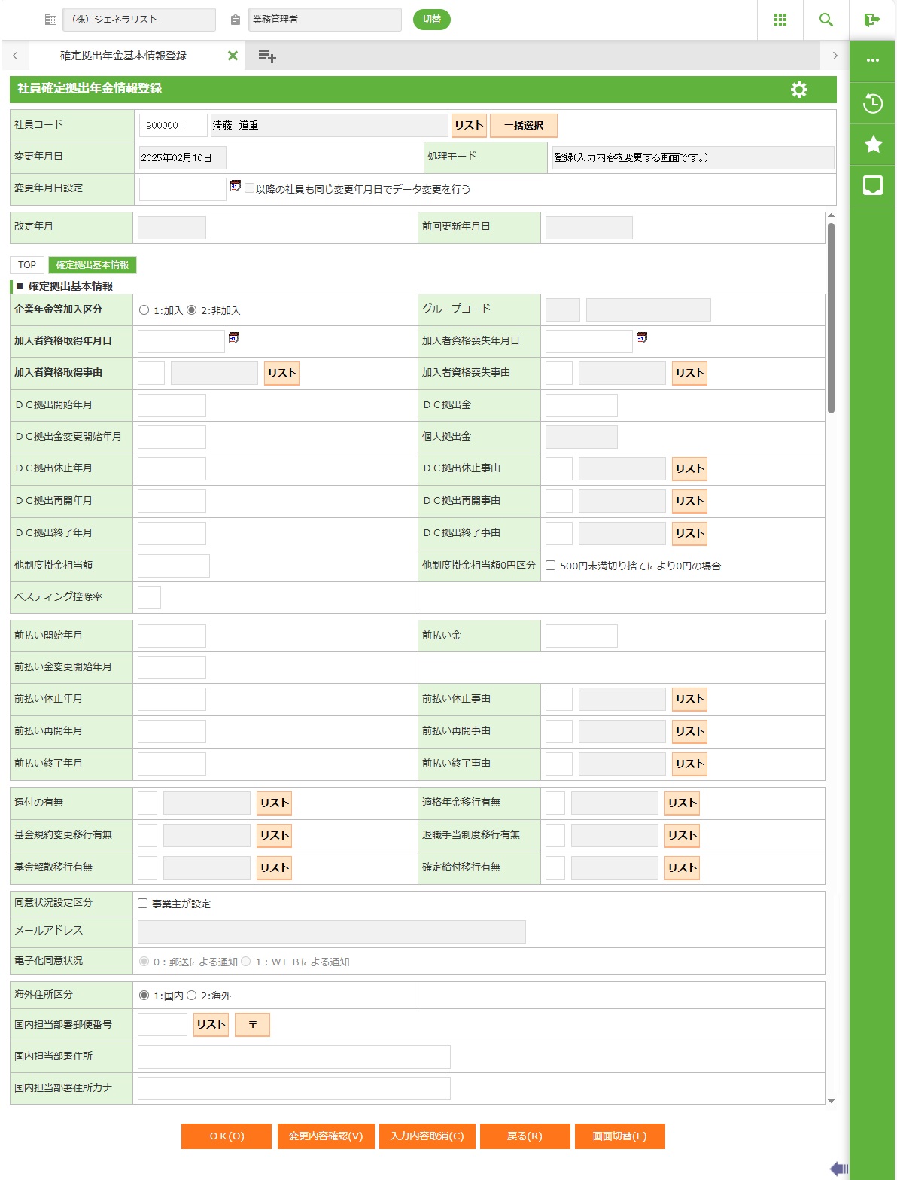Image resolution: width=897 pixels, height=1180 pixels.
Task: Open リスト for 前払い終了事由
Action: 690,764
